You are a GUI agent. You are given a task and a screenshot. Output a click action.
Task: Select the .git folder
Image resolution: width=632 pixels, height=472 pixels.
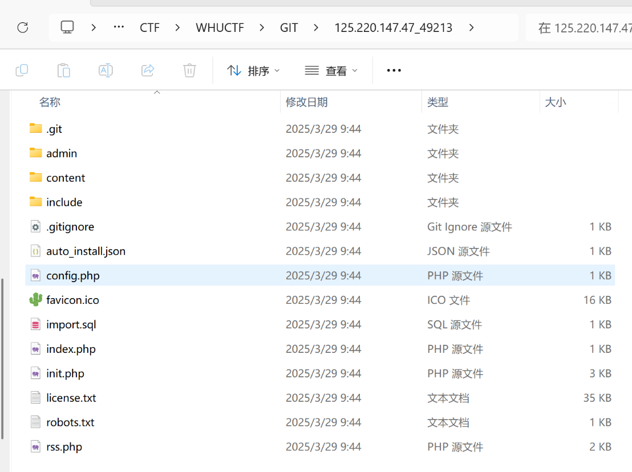(x=54, y=129)
